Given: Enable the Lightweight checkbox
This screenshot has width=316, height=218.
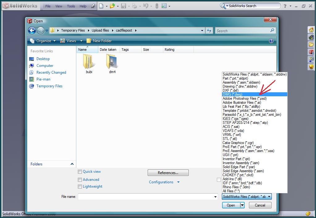Looking at the screenshot, I should pos(80,187).
